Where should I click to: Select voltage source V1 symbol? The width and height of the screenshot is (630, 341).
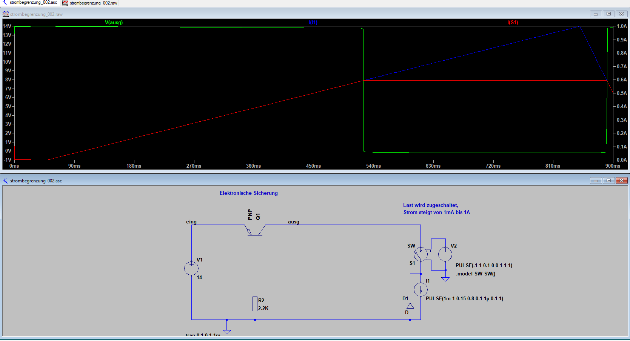191,268
